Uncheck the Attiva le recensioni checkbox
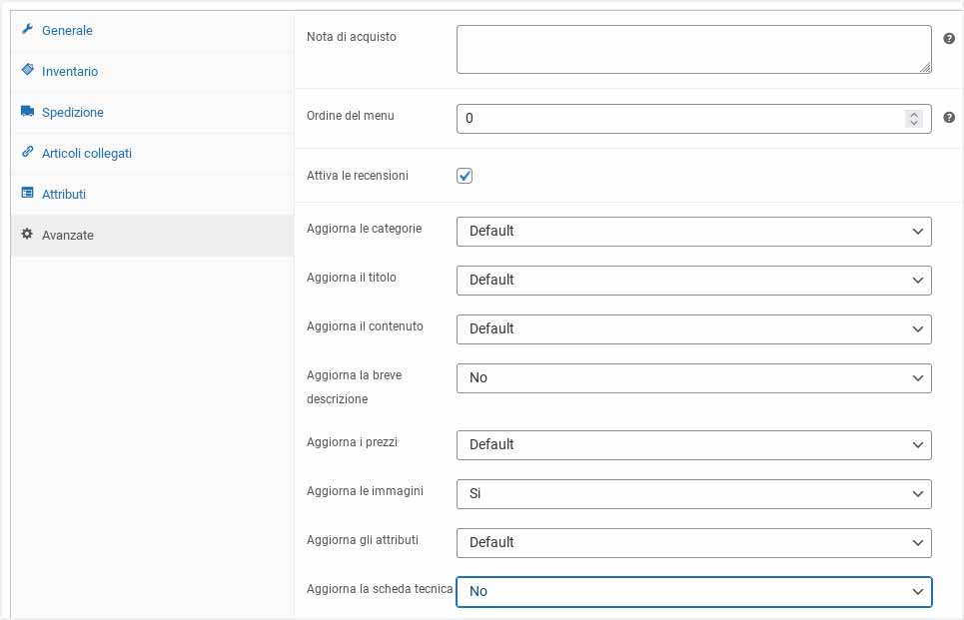Image resolution: width=964 pixels, height=620 pixels. [465, 176]
